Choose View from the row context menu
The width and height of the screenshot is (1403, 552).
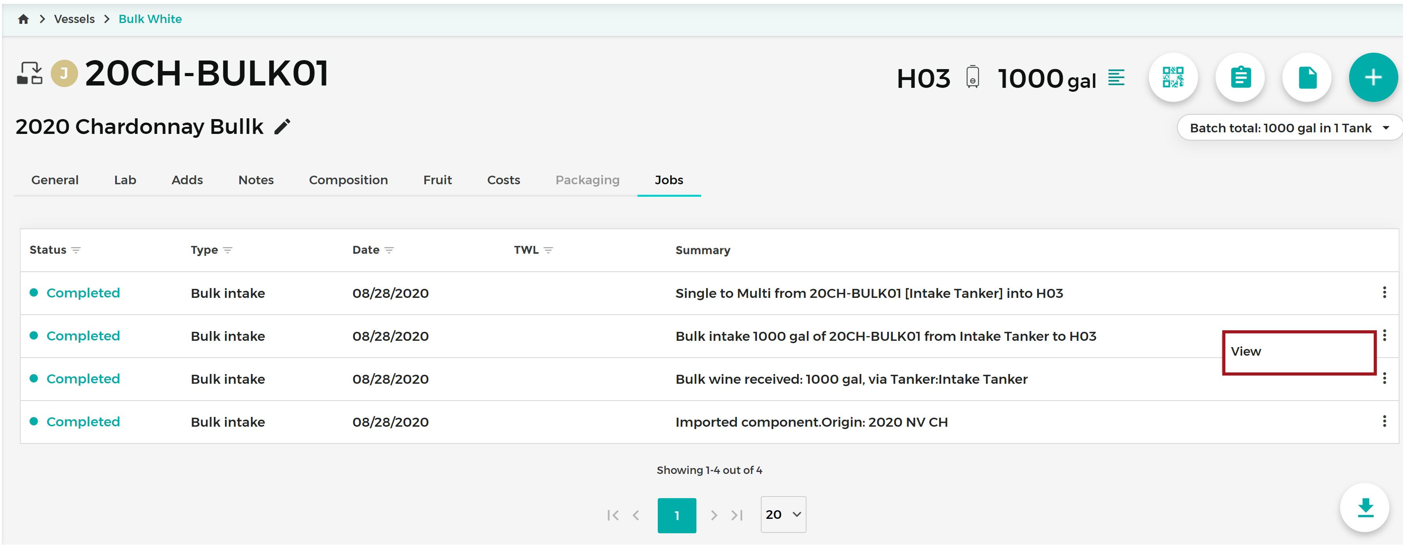tap(1299, 352)
